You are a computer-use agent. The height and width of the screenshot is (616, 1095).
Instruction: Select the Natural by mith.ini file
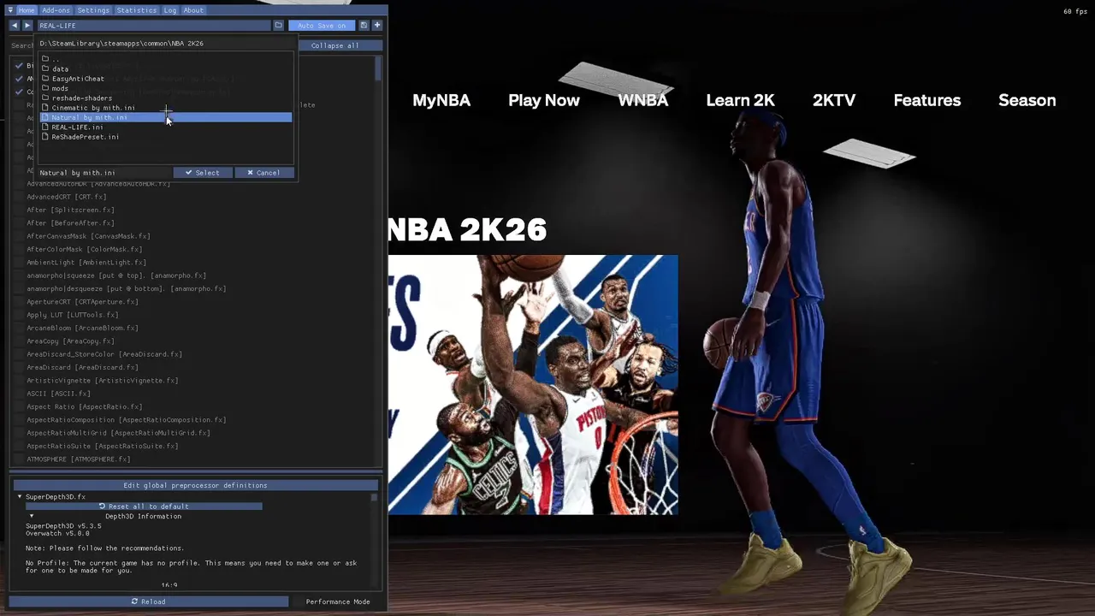tap(166, 117)
